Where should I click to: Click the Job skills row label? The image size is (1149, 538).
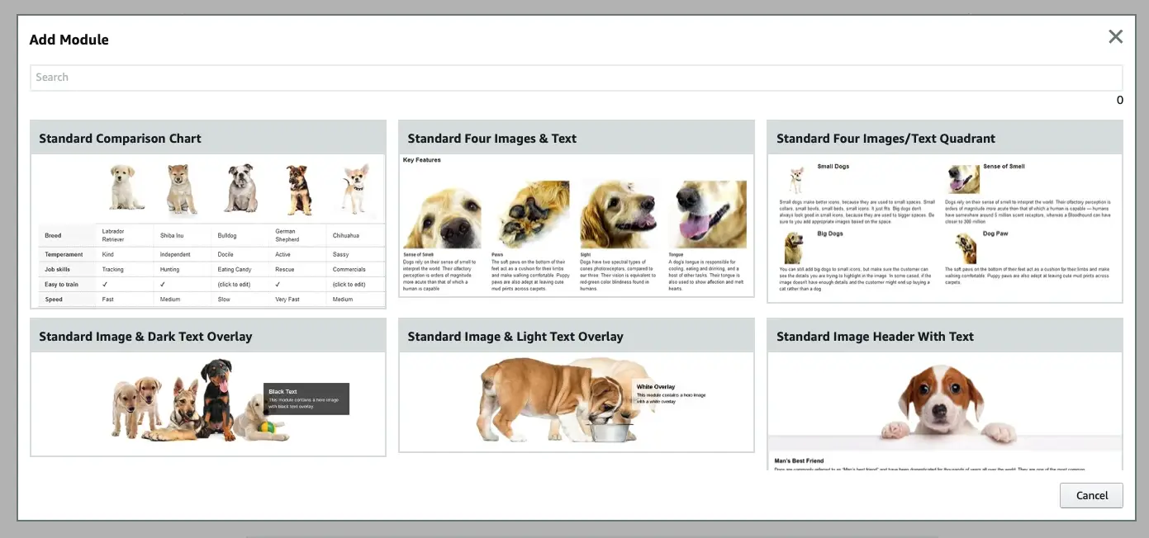click(58, 269)
